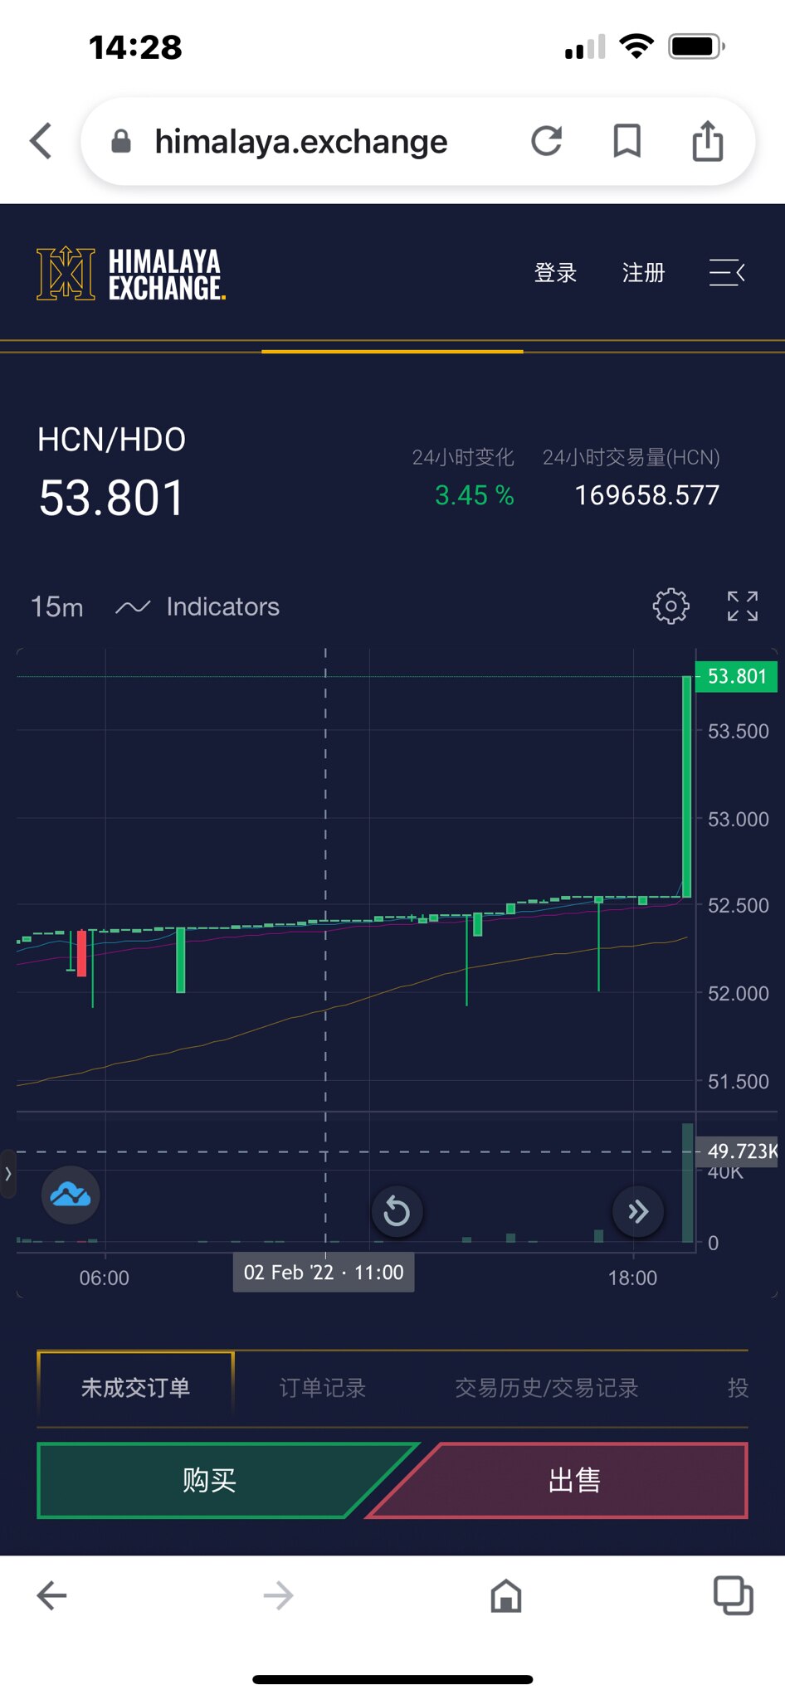
Task: Open the Himalaya Exchange logo home
Action: 131,274
